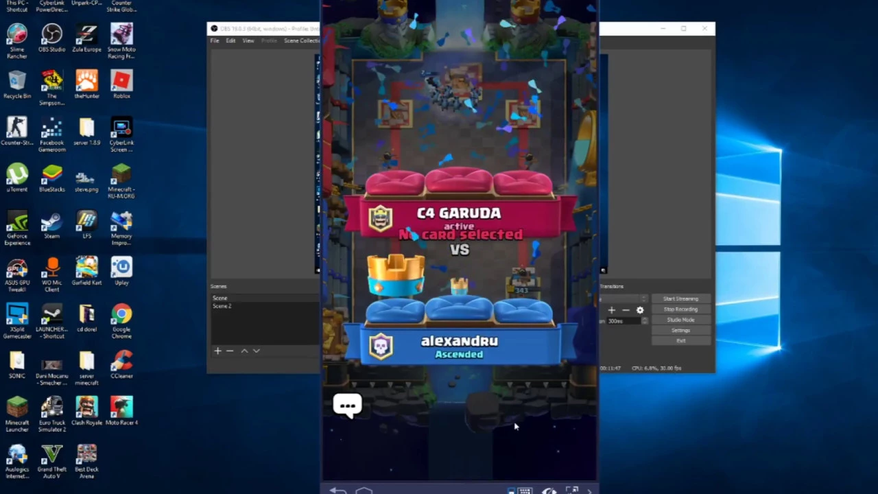Launch the LFS desktop shortcut
The width and height of the screenshot is (878, 494).
click(86, 224)
